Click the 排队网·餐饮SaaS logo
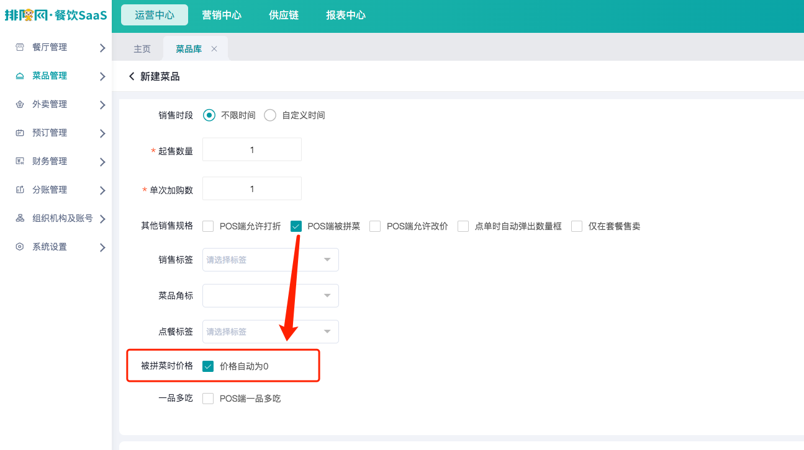804x450 pixels. point(55,15)
